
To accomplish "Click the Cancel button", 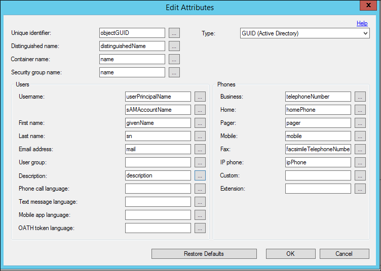I will 345,254.
